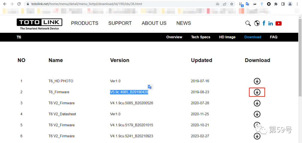Open the panda extension with badge 0
This screenshot has width=302, height=143.
[241, 4]
